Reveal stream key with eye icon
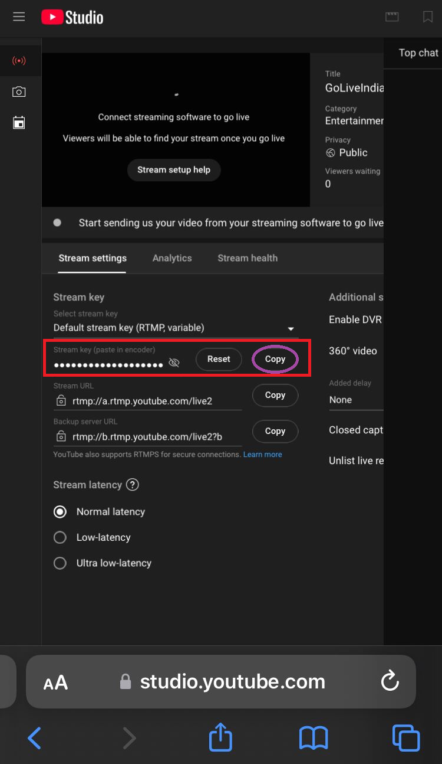Screen dimensions: 442x764 pos(174,363)
